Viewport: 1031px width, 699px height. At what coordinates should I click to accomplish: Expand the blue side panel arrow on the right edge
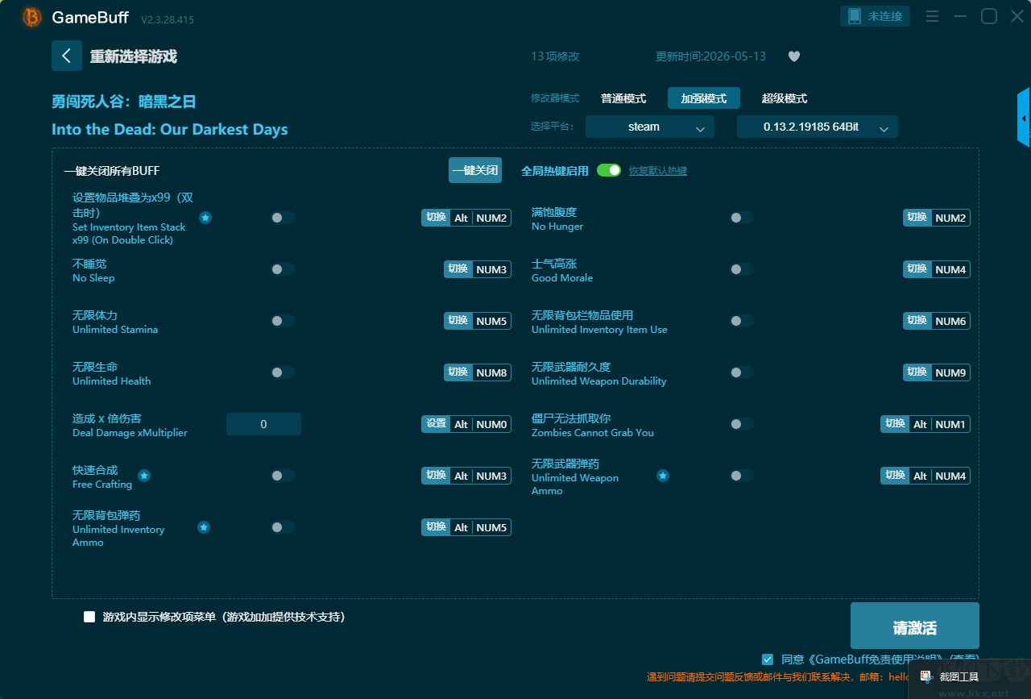1024,118
